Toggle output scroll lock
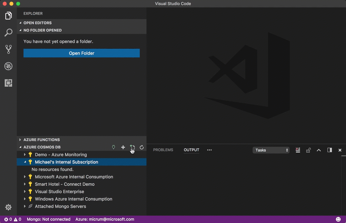 click(308, 150)
